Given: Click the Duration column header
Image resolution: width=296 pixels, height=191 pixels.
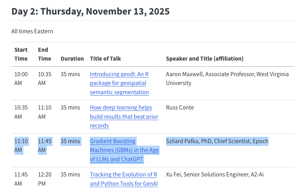Looking at the screenshot, I should [72, 58].
